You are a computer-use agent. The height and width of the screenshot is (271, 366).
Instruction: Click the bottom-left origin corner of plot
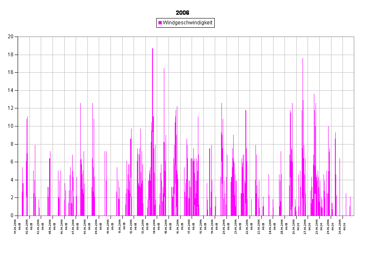tap(18, 216)
